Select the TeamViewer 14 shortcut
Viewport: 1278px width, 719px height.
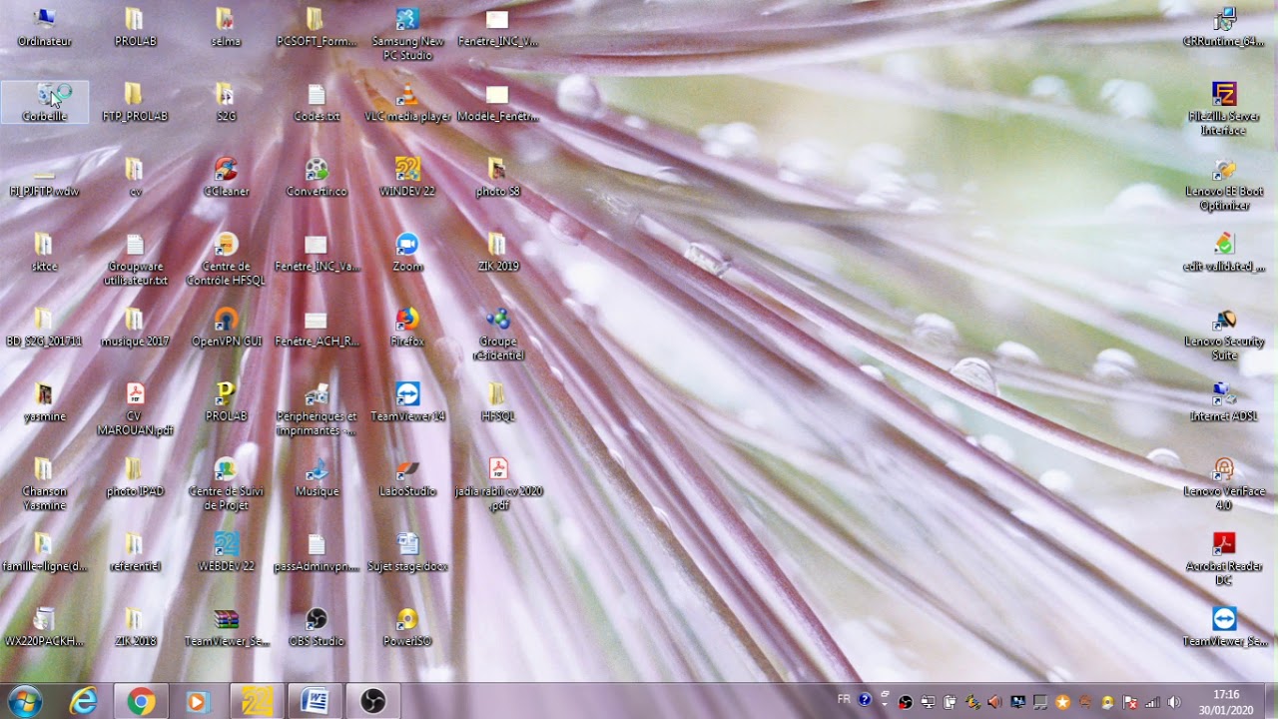point(407,401)
